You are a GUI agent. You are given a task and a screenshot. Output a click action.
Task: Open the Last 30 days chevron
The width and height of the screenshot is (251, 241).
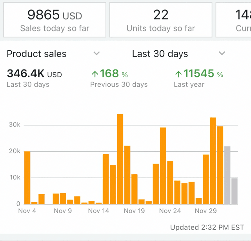(x=222, y=54)
